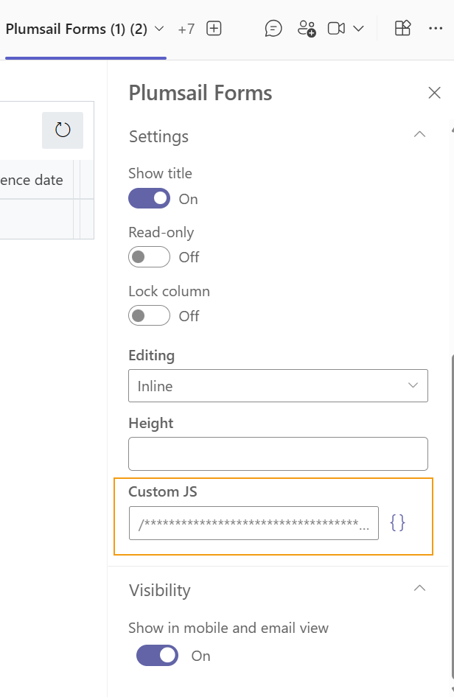Viewport: 454px width, 697px height.
Task: Enable the Read-only toggle
Action: click(x=149, y=257)
